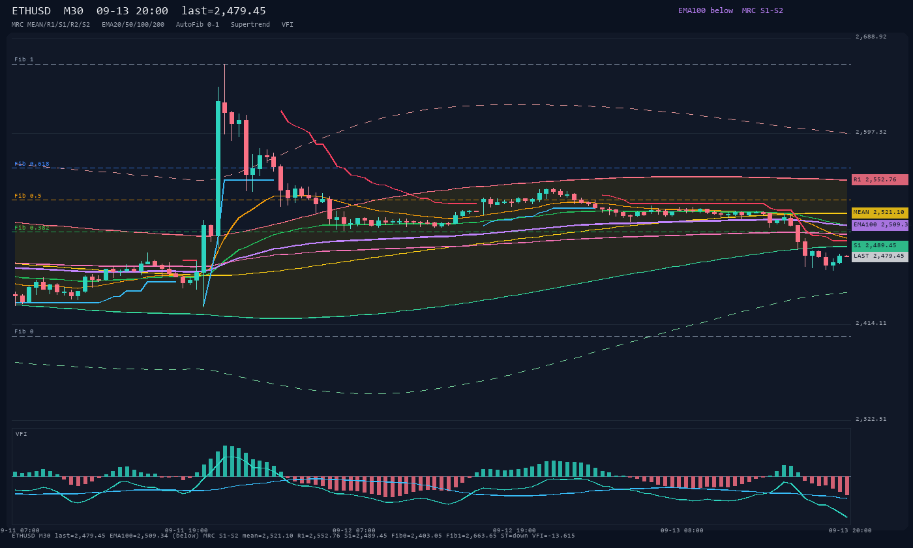Click the AutoFib 0-1 legend entry
913x548 pixels.
(x=198, y=24)
